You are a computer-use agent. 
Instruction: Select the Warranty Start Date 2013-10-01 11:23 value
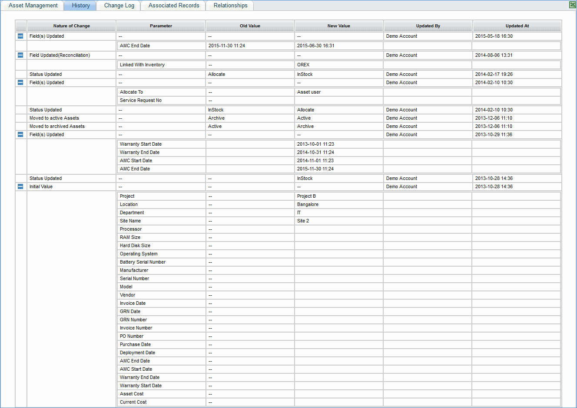pos(315,144)
